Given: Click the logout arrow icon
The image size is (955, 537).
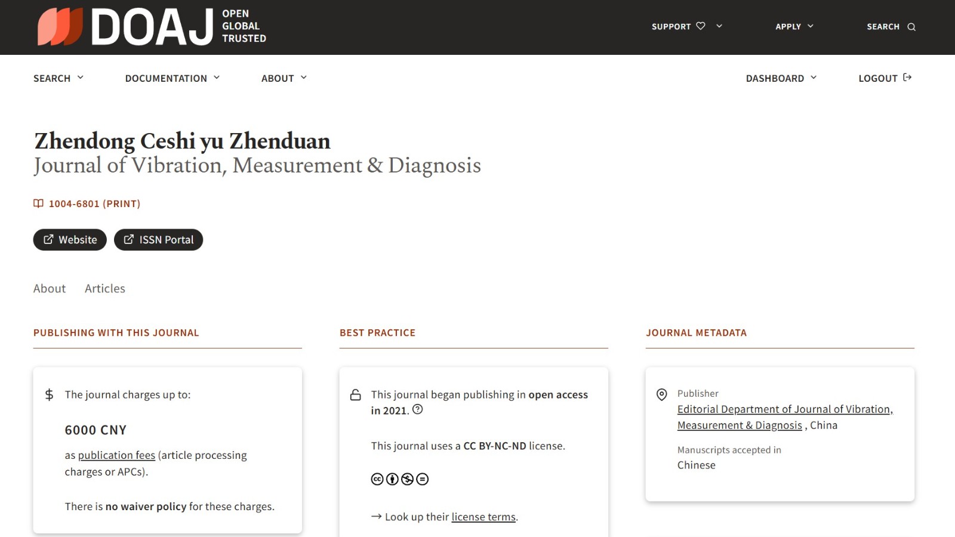Looking at the screenshot, I should (907, 78).
